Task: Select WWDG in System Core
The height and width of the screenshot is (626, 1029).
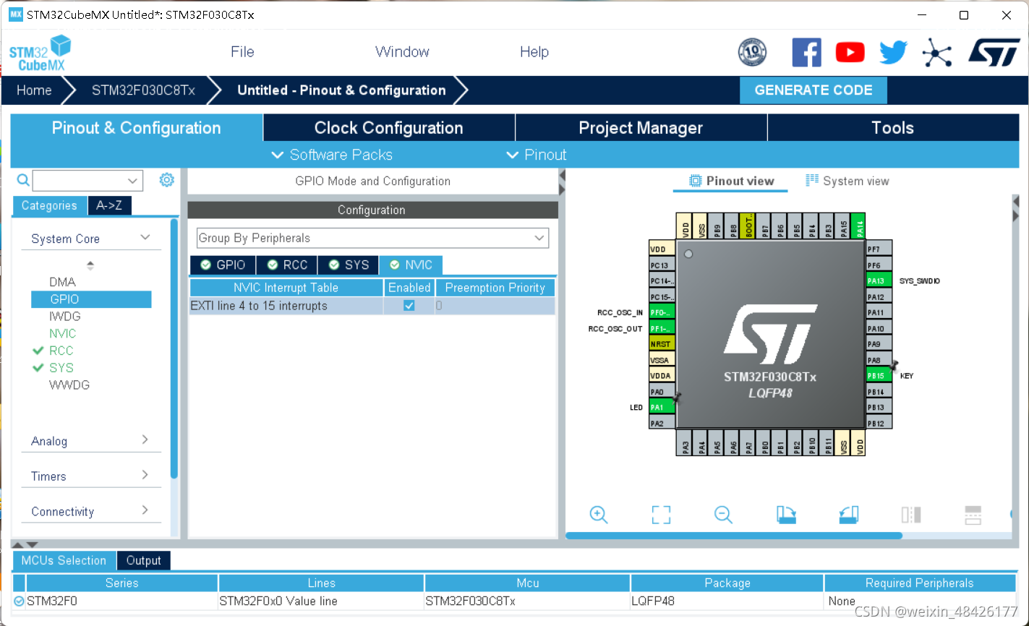Action: 69,385
